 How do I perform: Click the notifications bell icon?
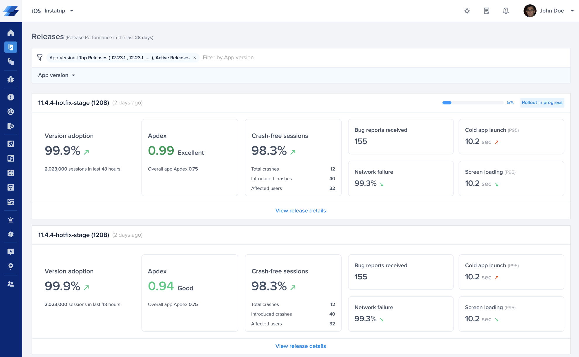click(x=506, y=11)
